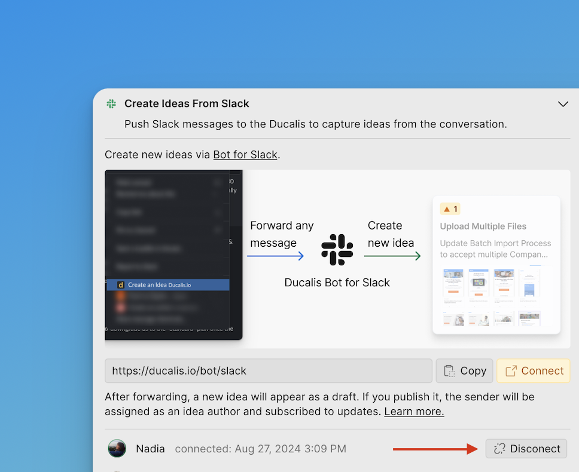Viewport: 579px width, 472px height.
Task: Collapse the Create Ideas From Slack section
Action: (563, 104)
